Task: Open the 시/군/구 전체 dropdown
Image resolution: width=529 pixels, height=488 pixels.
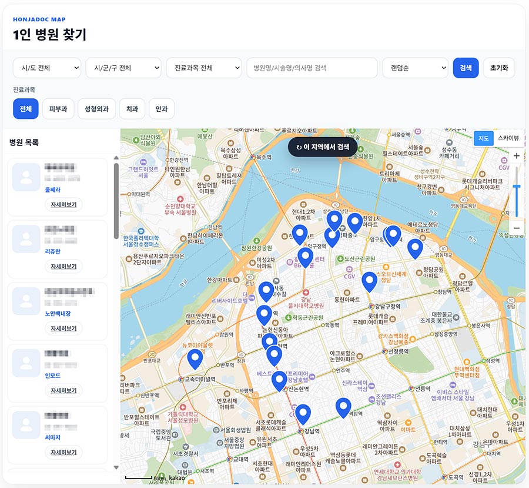Action: tap(123, 68)
